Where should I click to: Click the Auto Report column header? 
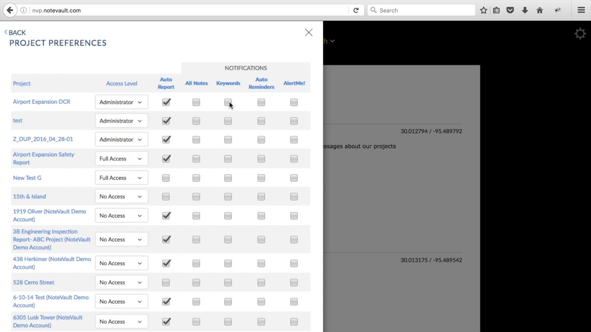click(166, 83)
